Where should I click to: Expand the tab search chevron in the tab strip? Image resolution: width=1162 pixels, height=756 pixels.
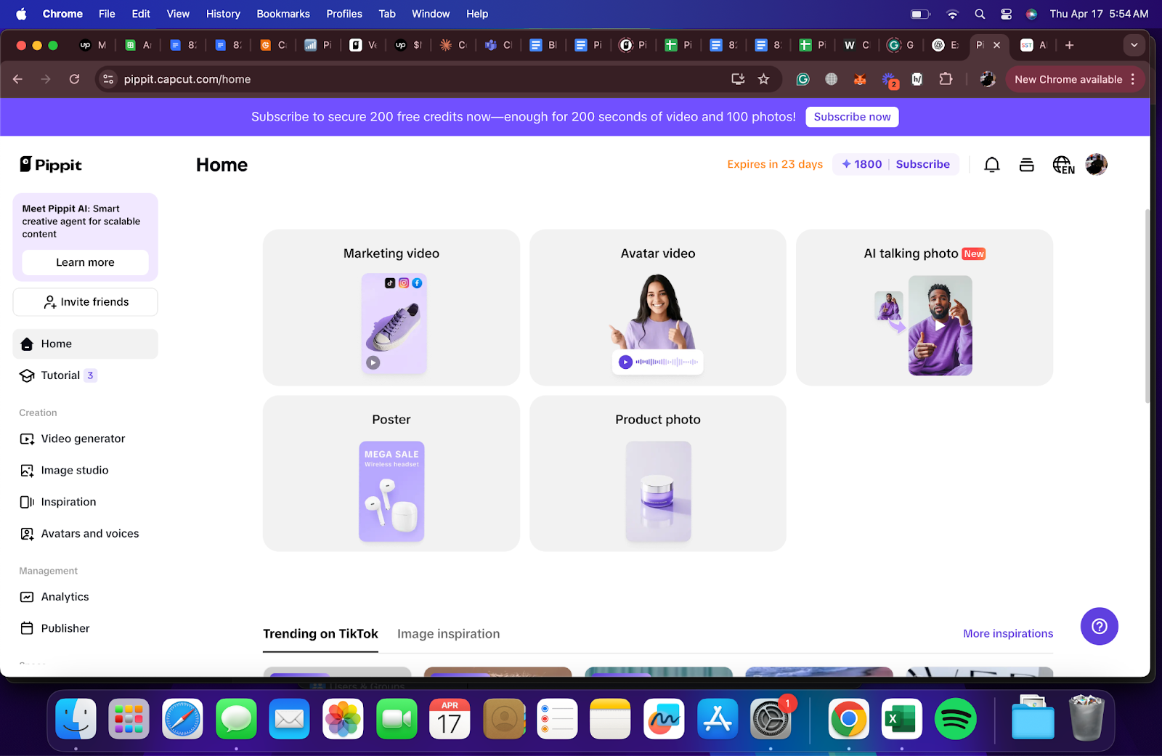[1133, 45]
